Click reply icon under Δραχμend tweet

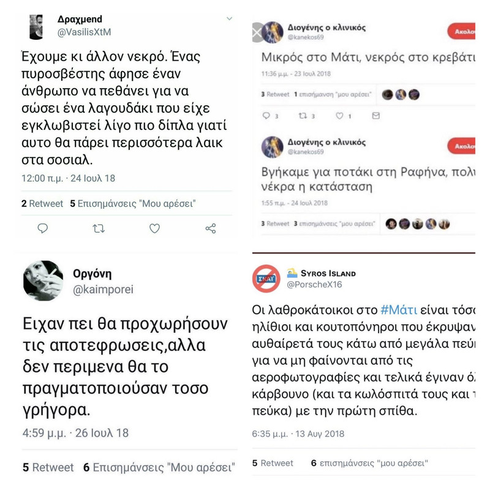click(42, 228)
